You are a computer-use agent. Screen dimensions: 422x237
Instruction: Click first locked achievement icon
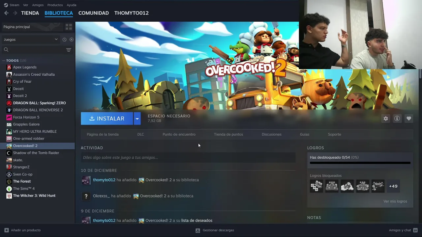316,186
